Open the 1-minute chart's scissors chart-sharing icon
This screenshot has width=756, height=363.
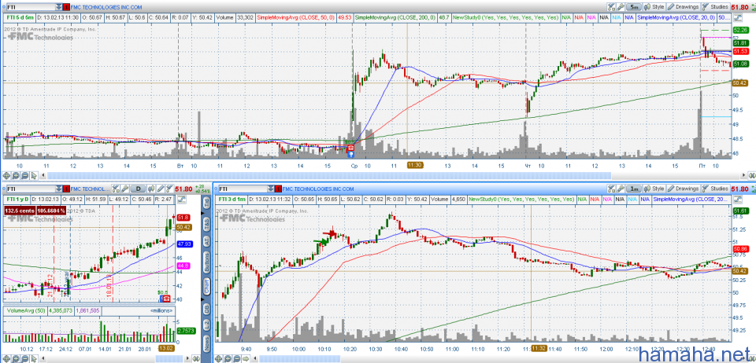(611, 189)
